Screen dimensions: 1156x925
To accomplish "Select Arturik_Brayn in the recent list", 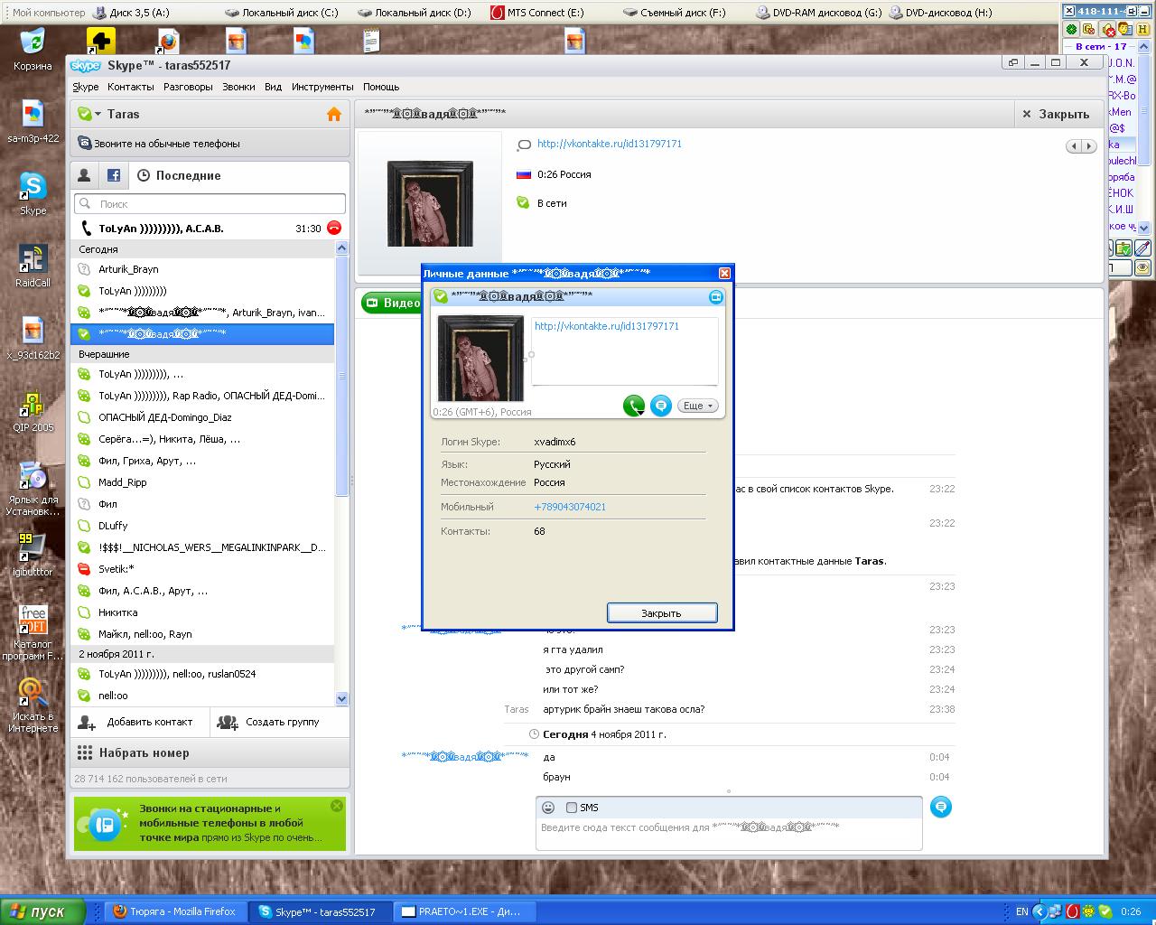I will [x=202, y=269].
